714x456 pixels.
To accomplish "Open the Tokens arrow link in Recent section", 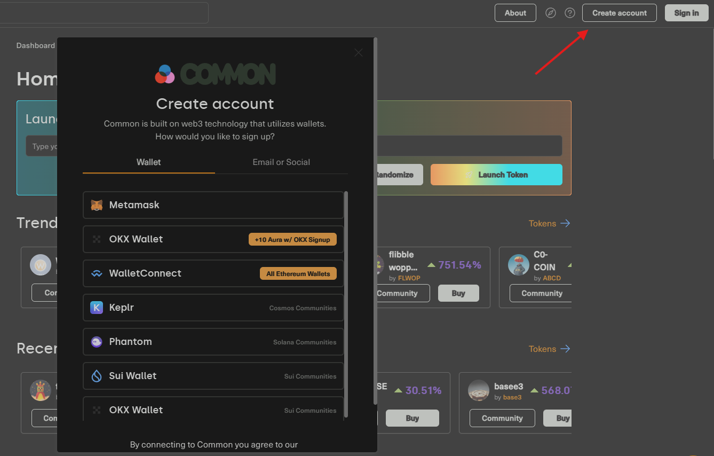I will 549,349.
